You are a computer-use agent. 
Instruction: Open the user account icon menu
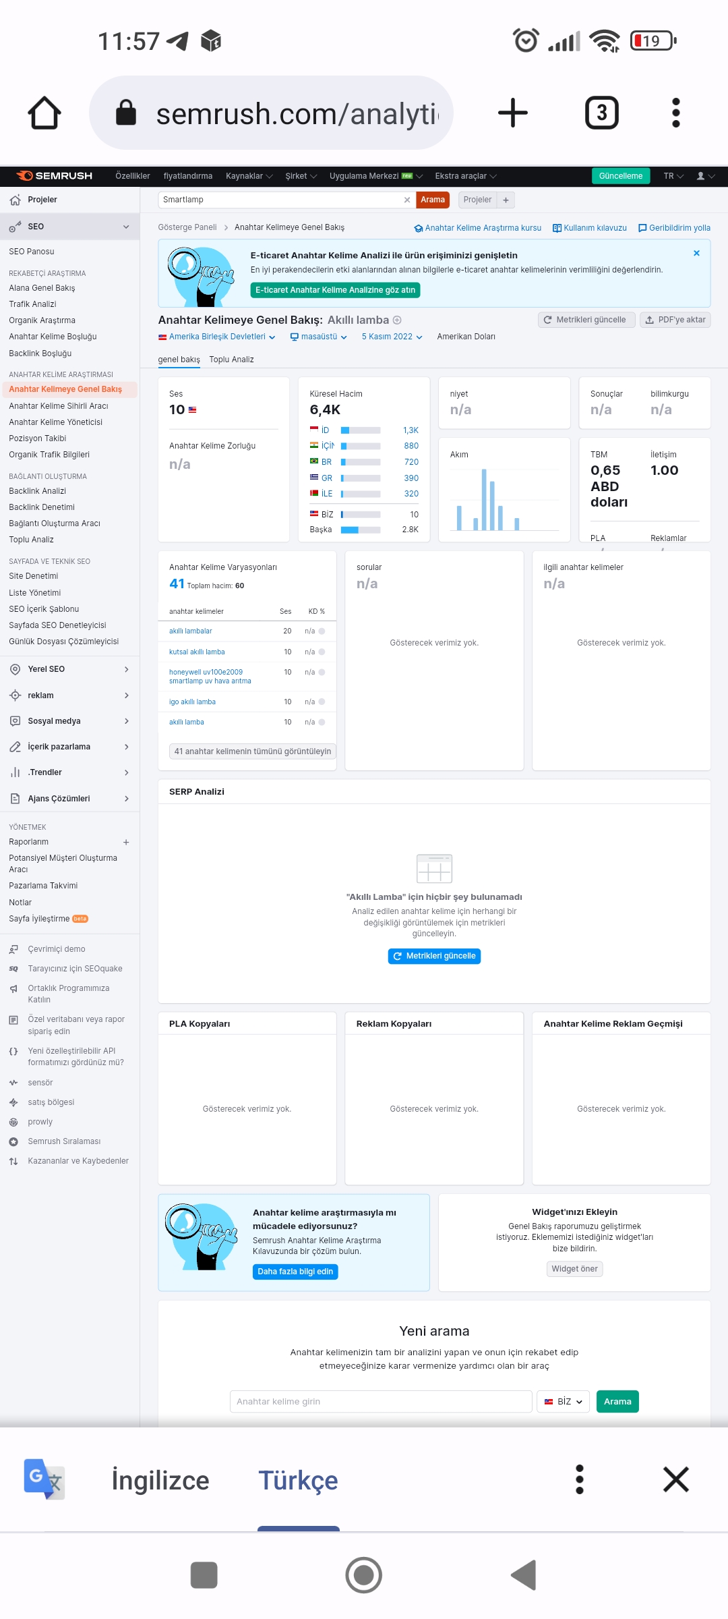coord(705,176)
